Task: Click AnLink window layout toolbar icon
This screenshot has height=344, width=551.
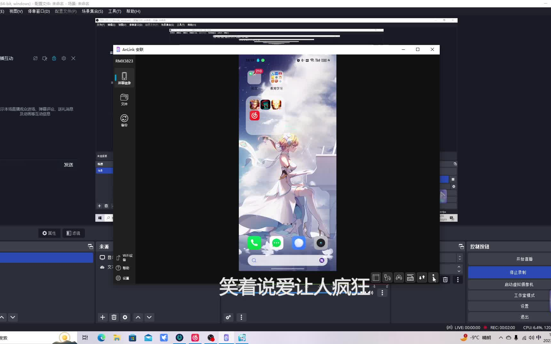Action: point(376,277)
